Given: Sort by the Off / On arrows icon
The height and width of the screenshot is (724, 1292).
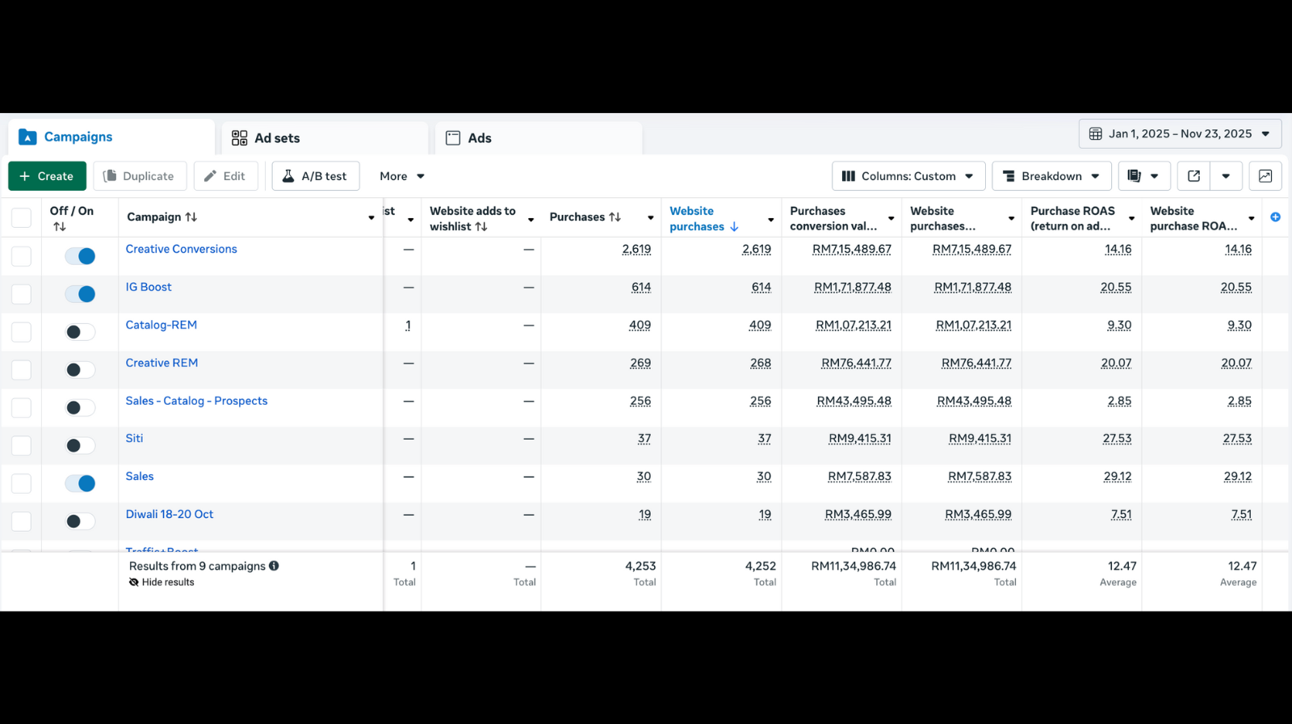Looking at the screenshot, I should click(59, 227).
